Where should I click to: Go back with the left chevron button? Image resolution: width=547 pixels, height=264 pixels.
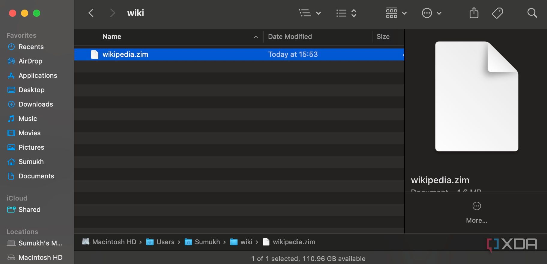(x=91, y=13)
